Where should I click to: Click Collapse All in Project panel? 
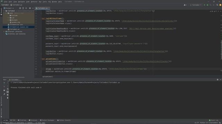pos(26,8)
